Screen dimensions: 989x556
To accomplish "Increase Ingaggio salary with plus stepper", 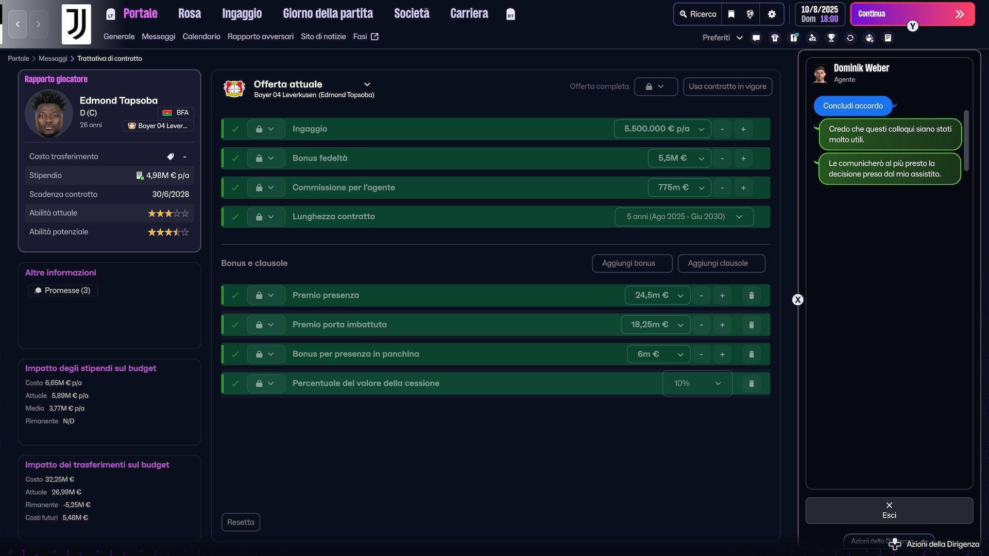I will click(x=743, y=129).
